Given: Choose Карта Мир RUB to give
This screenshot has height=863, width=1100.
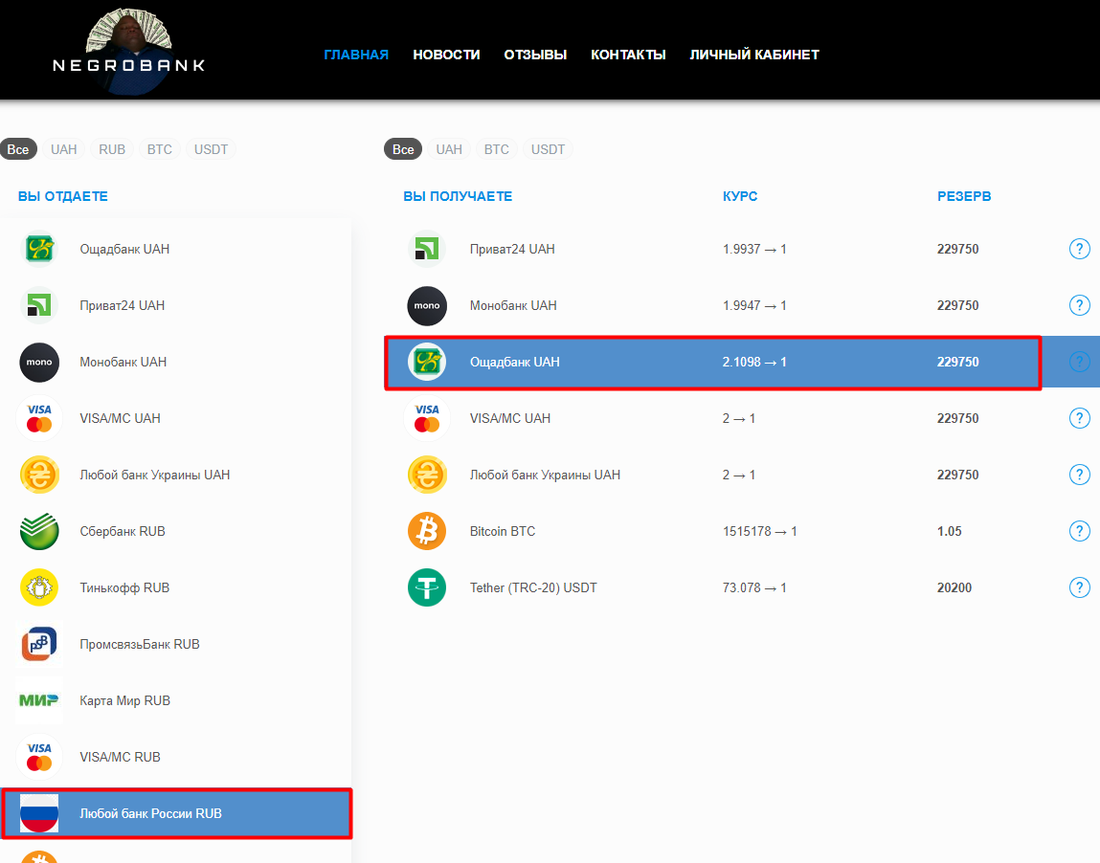Looking at the screenshot, I should 175,700.
